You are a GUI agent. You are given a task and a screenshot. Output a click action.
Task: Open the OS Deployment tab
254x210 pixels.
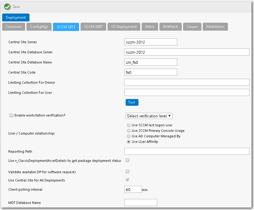click(x=124, y=27)
